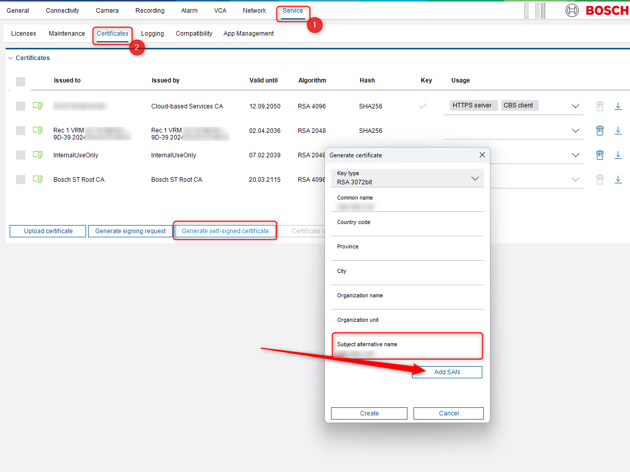Expand usage dropdown with HTTPS server tag

click(x=576, y=106)
